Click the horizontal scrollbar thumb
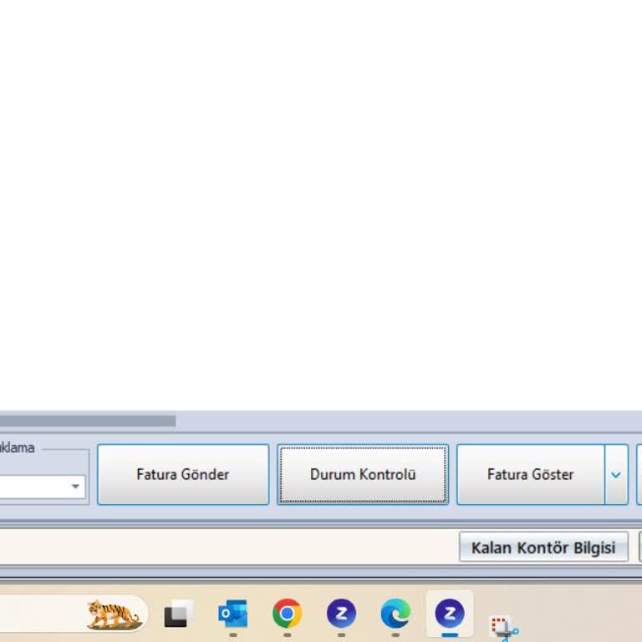Image resolution: width=642 pixels, height=642 pixels. pos(88,421)
